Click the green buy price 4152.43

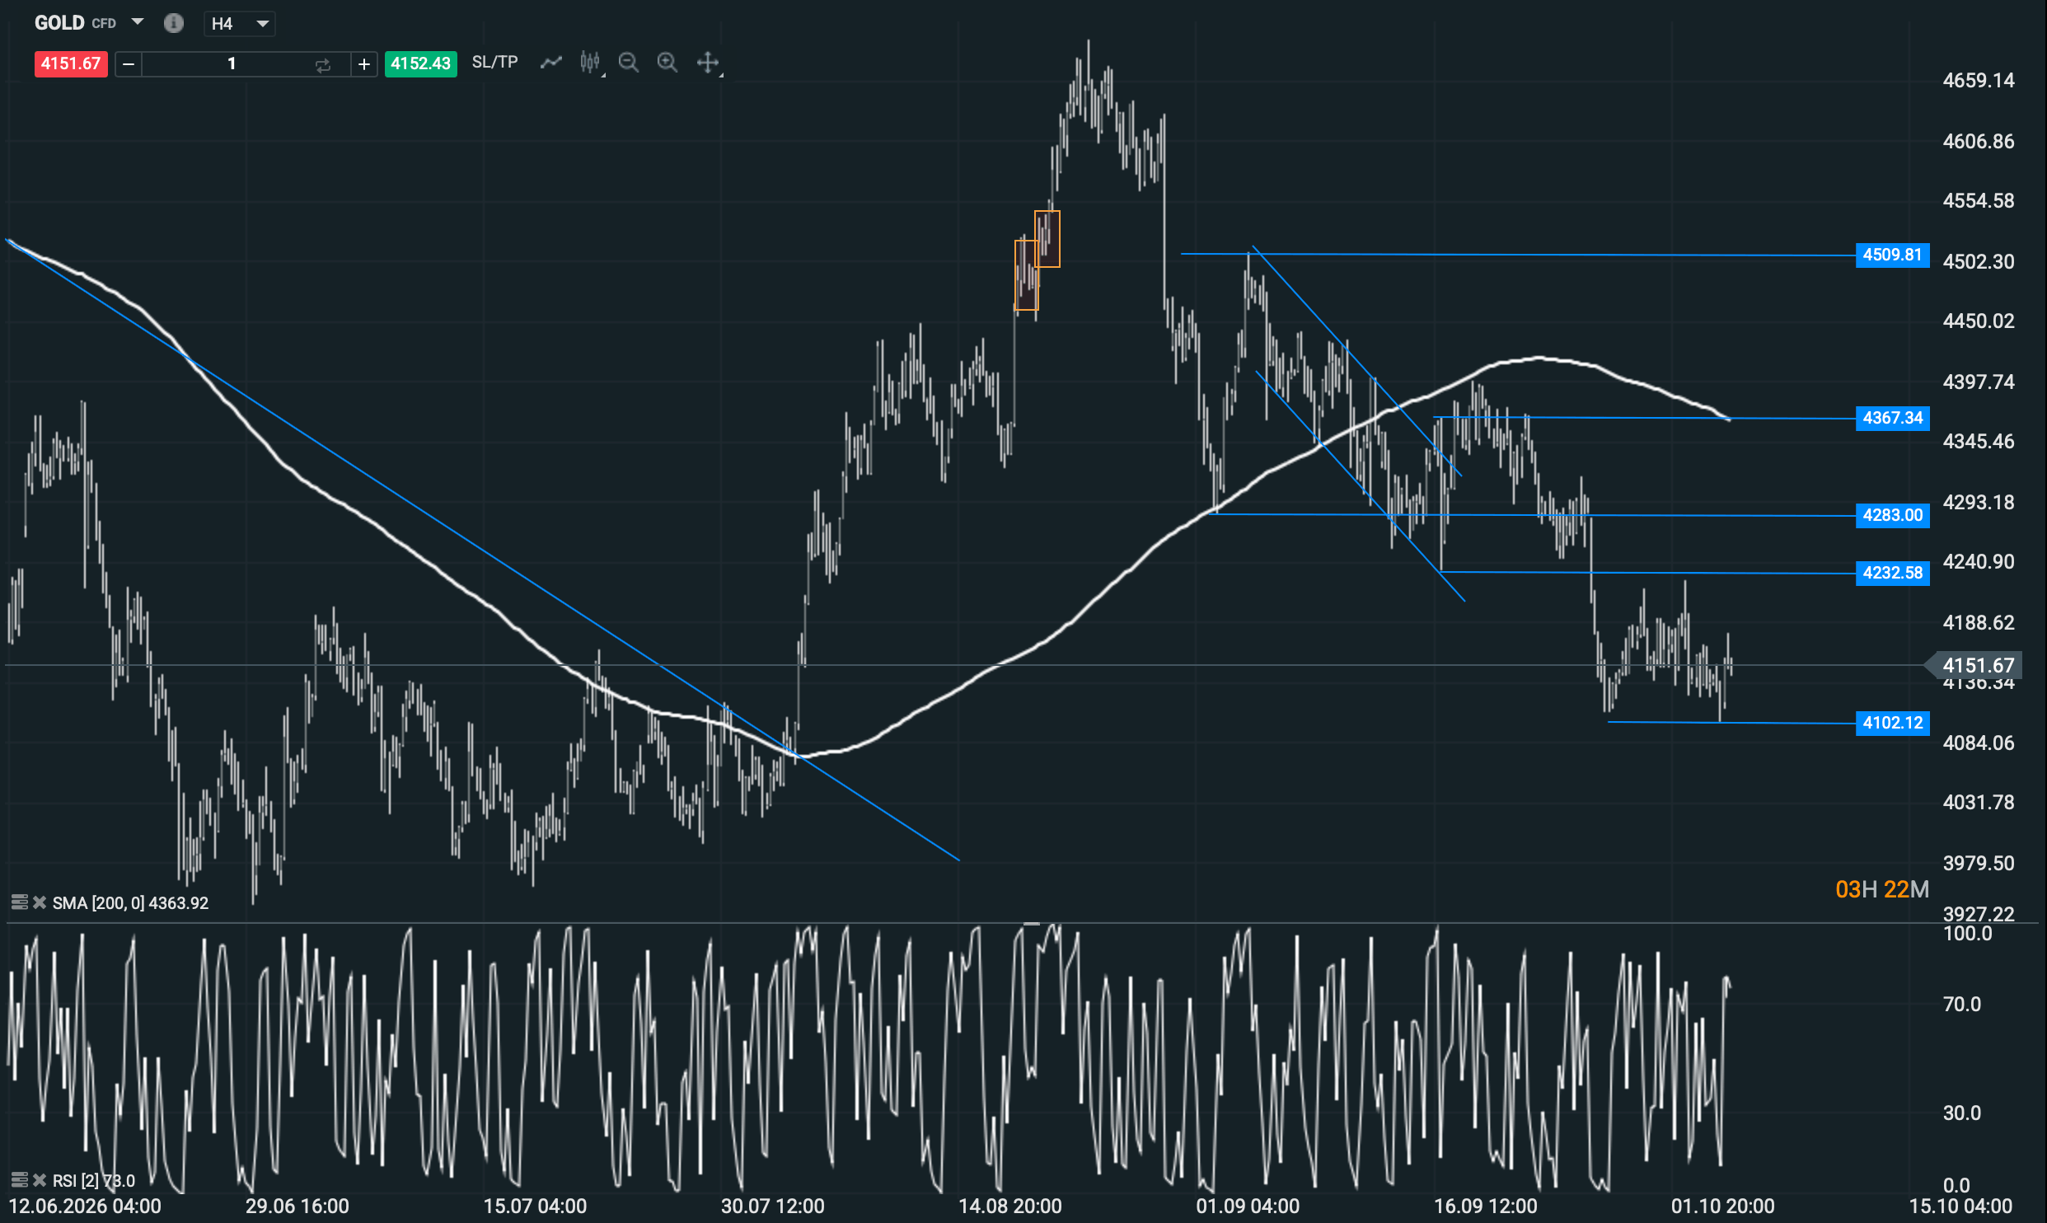(x=420, y=63)
